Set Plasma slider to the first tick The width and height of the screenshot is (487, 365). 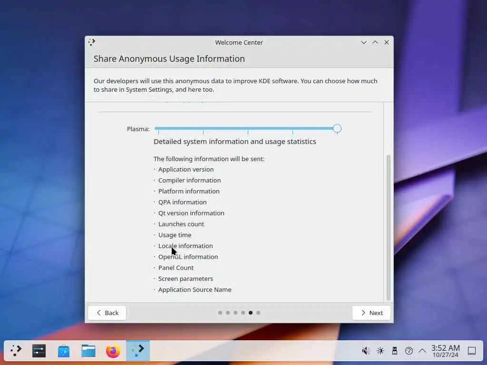(x=159, y=128)
